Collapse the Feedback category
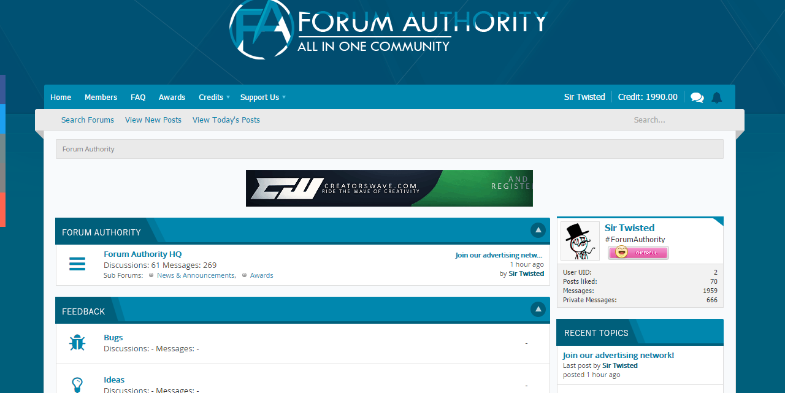Viewport: 785px width, 393px height. (x=538, y=309)
